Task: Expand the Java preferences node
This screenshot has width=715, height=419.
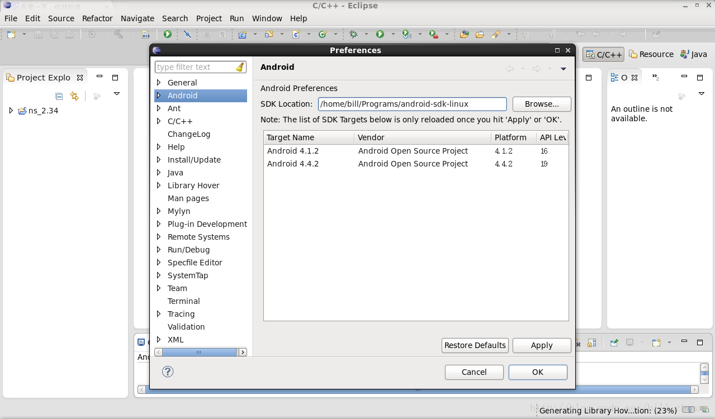Action: (x=159, y=173)
